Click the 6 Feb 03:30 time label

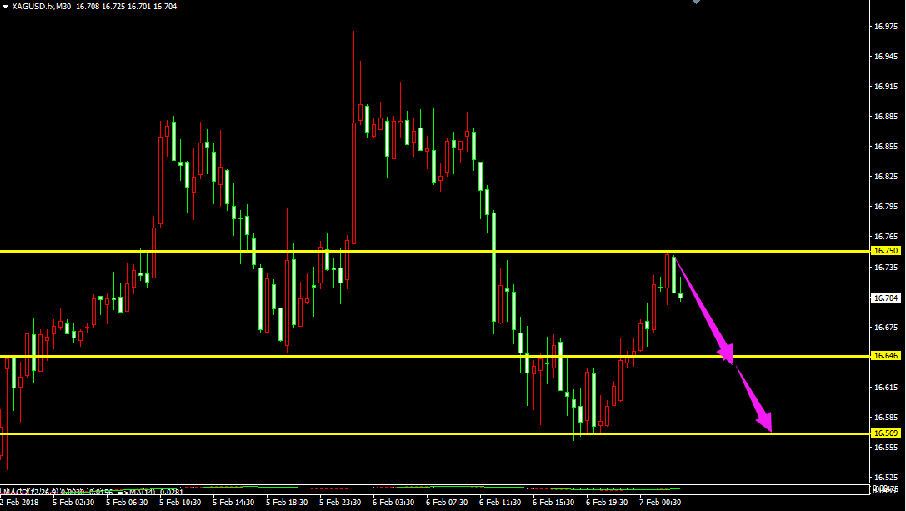pos(393,503)
